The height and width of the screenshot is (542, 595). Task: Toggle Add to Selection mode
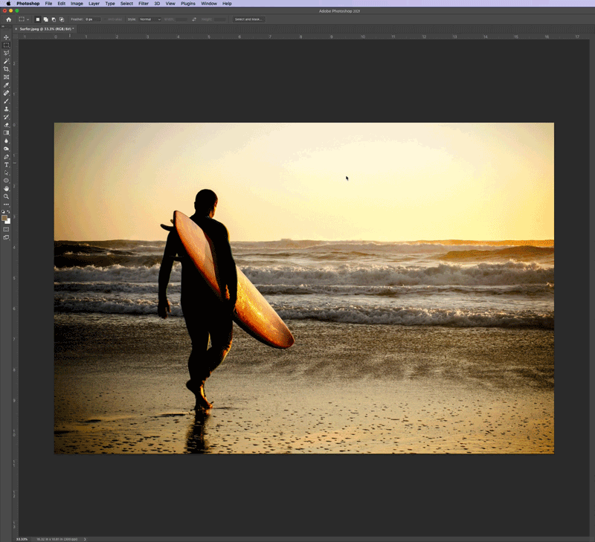[45, 20]
